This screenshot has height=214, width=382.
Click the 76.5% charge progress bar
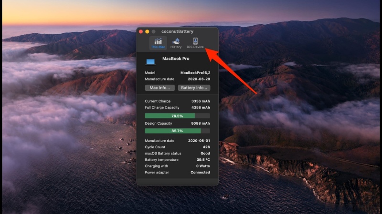[x=177, y=116]
